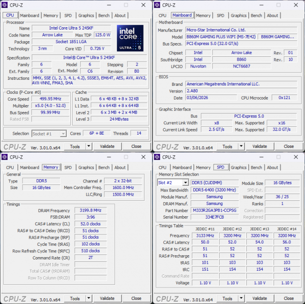
Task: Click the Level 3 cache value '24 MBytes'
Action: (x=119, y=119)
